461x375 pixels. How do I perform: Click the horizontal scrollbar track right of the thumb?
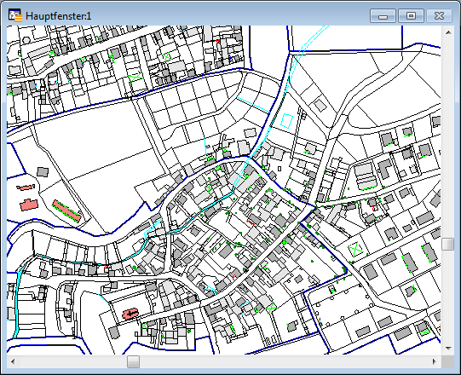284,361
